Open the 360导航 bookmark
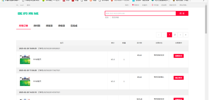Image resolution: width=209 pixels, height=100 pixels. pos(51,1)
